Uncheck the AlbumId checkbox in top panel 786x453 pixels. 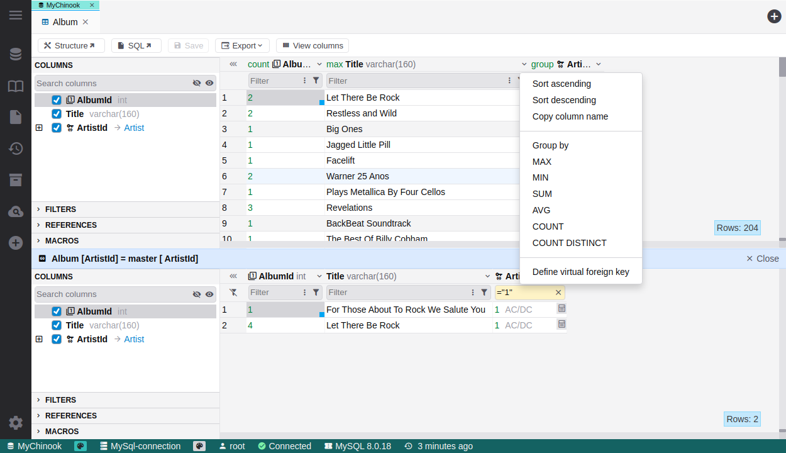click(57, 100)
